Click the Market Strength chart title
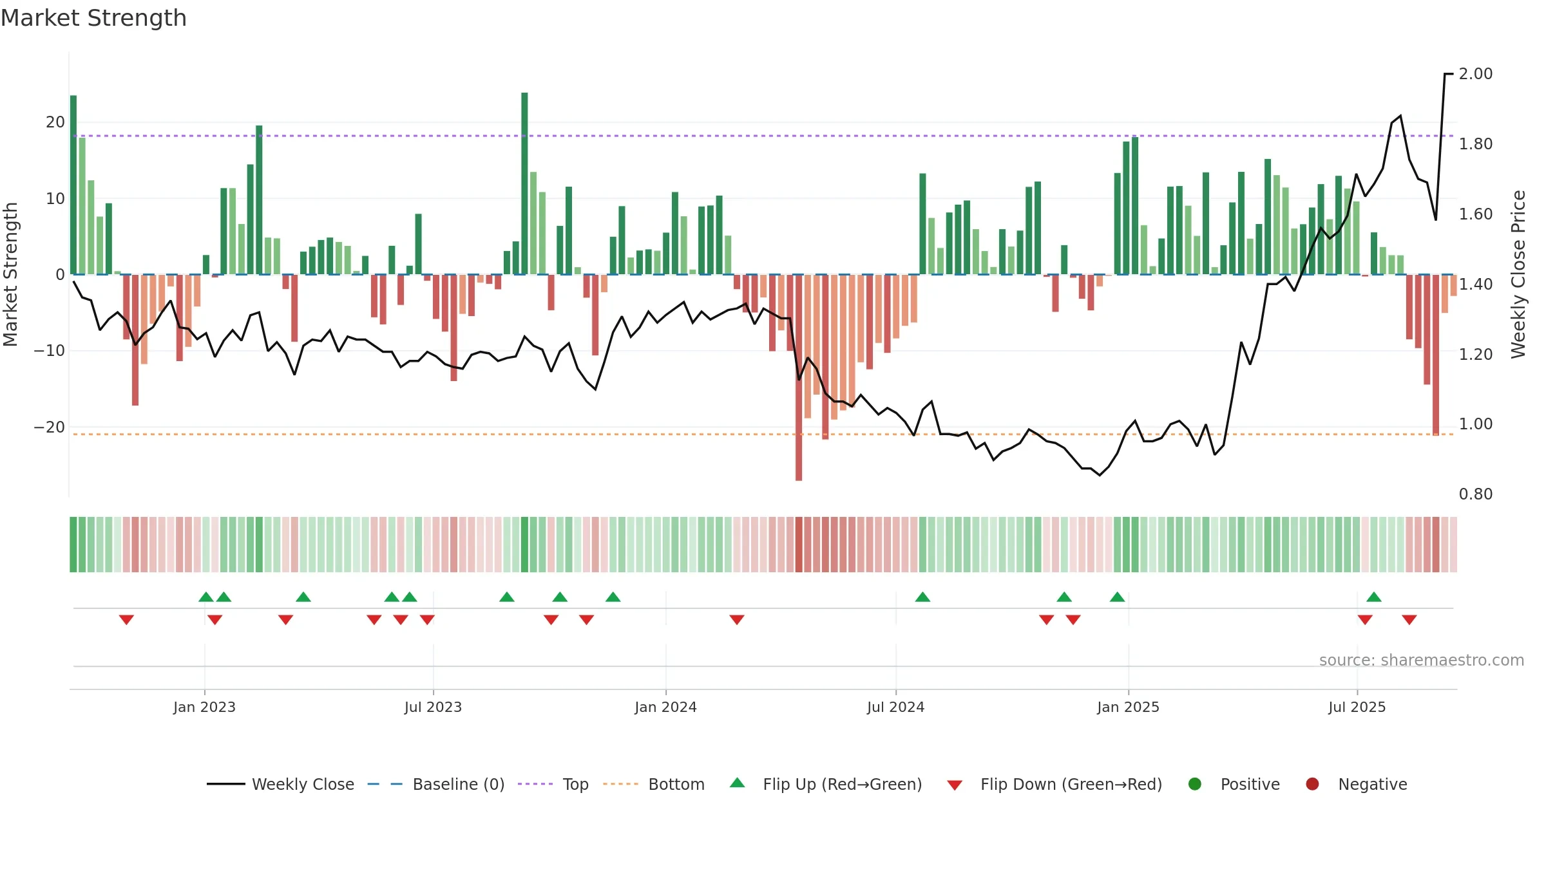Viewport: 1546px width, 869px height. [93, 18]
